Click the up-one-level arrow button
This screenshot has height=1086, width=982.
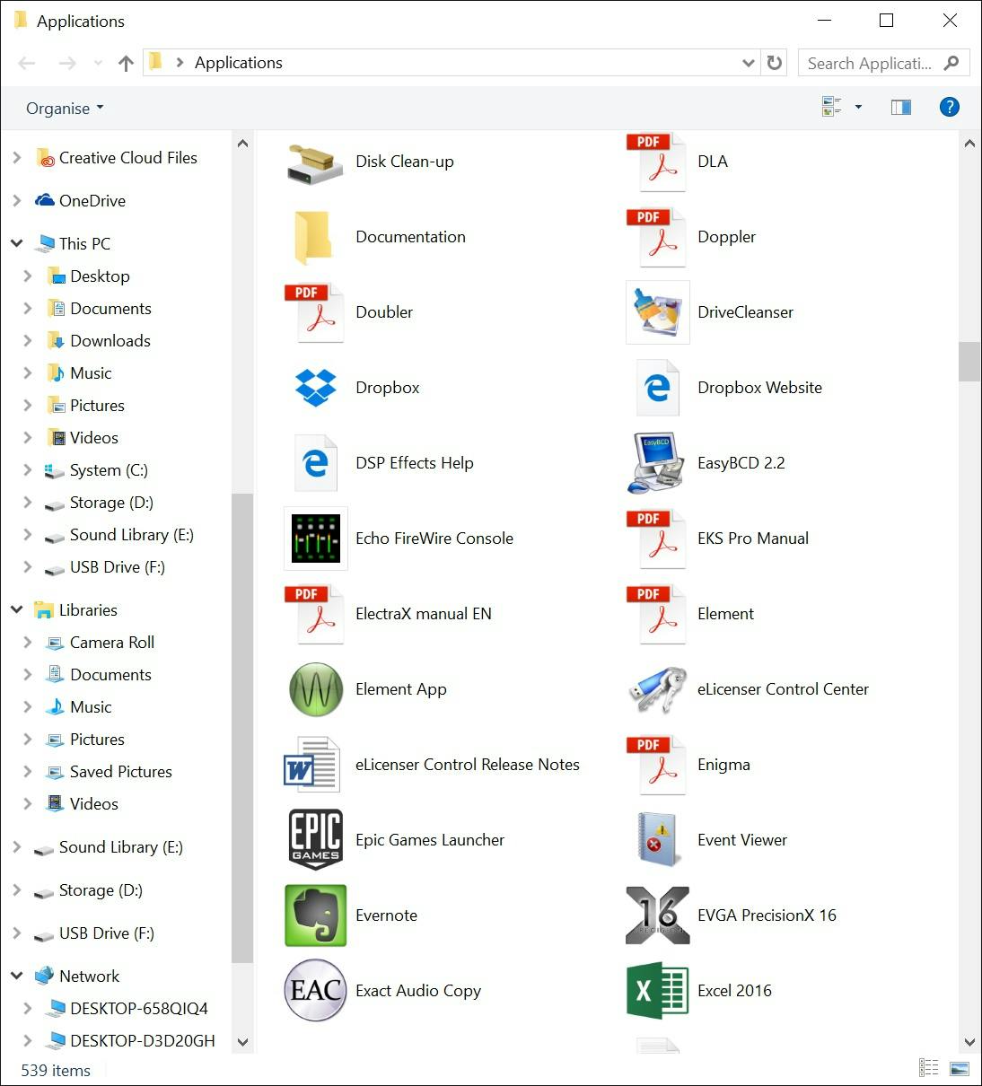coord(126,63)
